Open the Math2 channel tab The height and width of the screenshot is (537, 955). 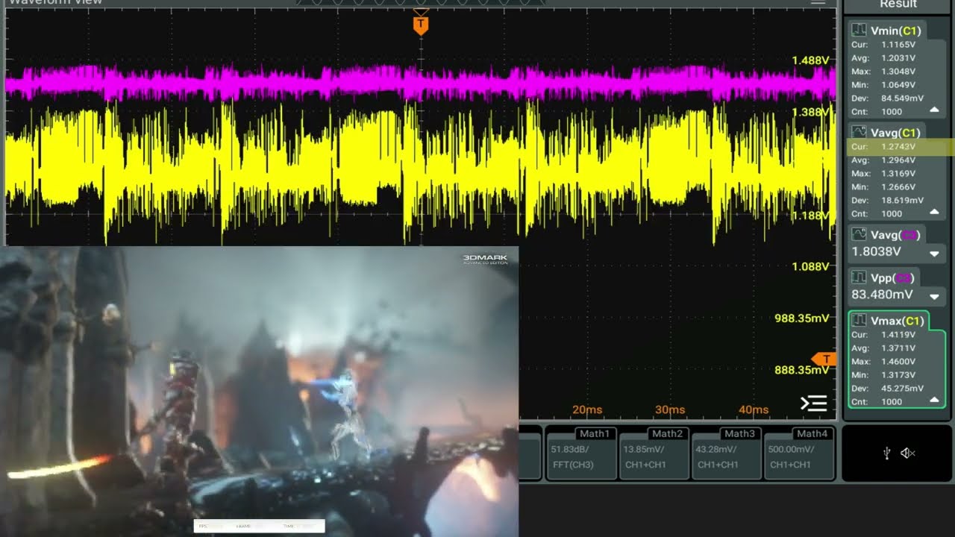click(x=654, y=453)
